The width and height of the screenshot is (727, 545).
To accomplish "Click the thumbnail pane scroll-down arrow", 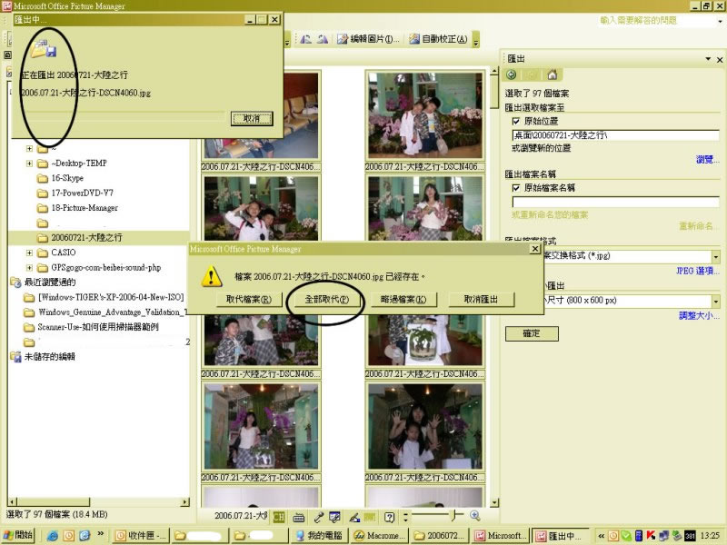I will 494,503.
